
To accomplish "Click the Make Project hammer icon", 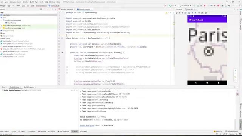I will pyautogui.click(x=165, y=6).
